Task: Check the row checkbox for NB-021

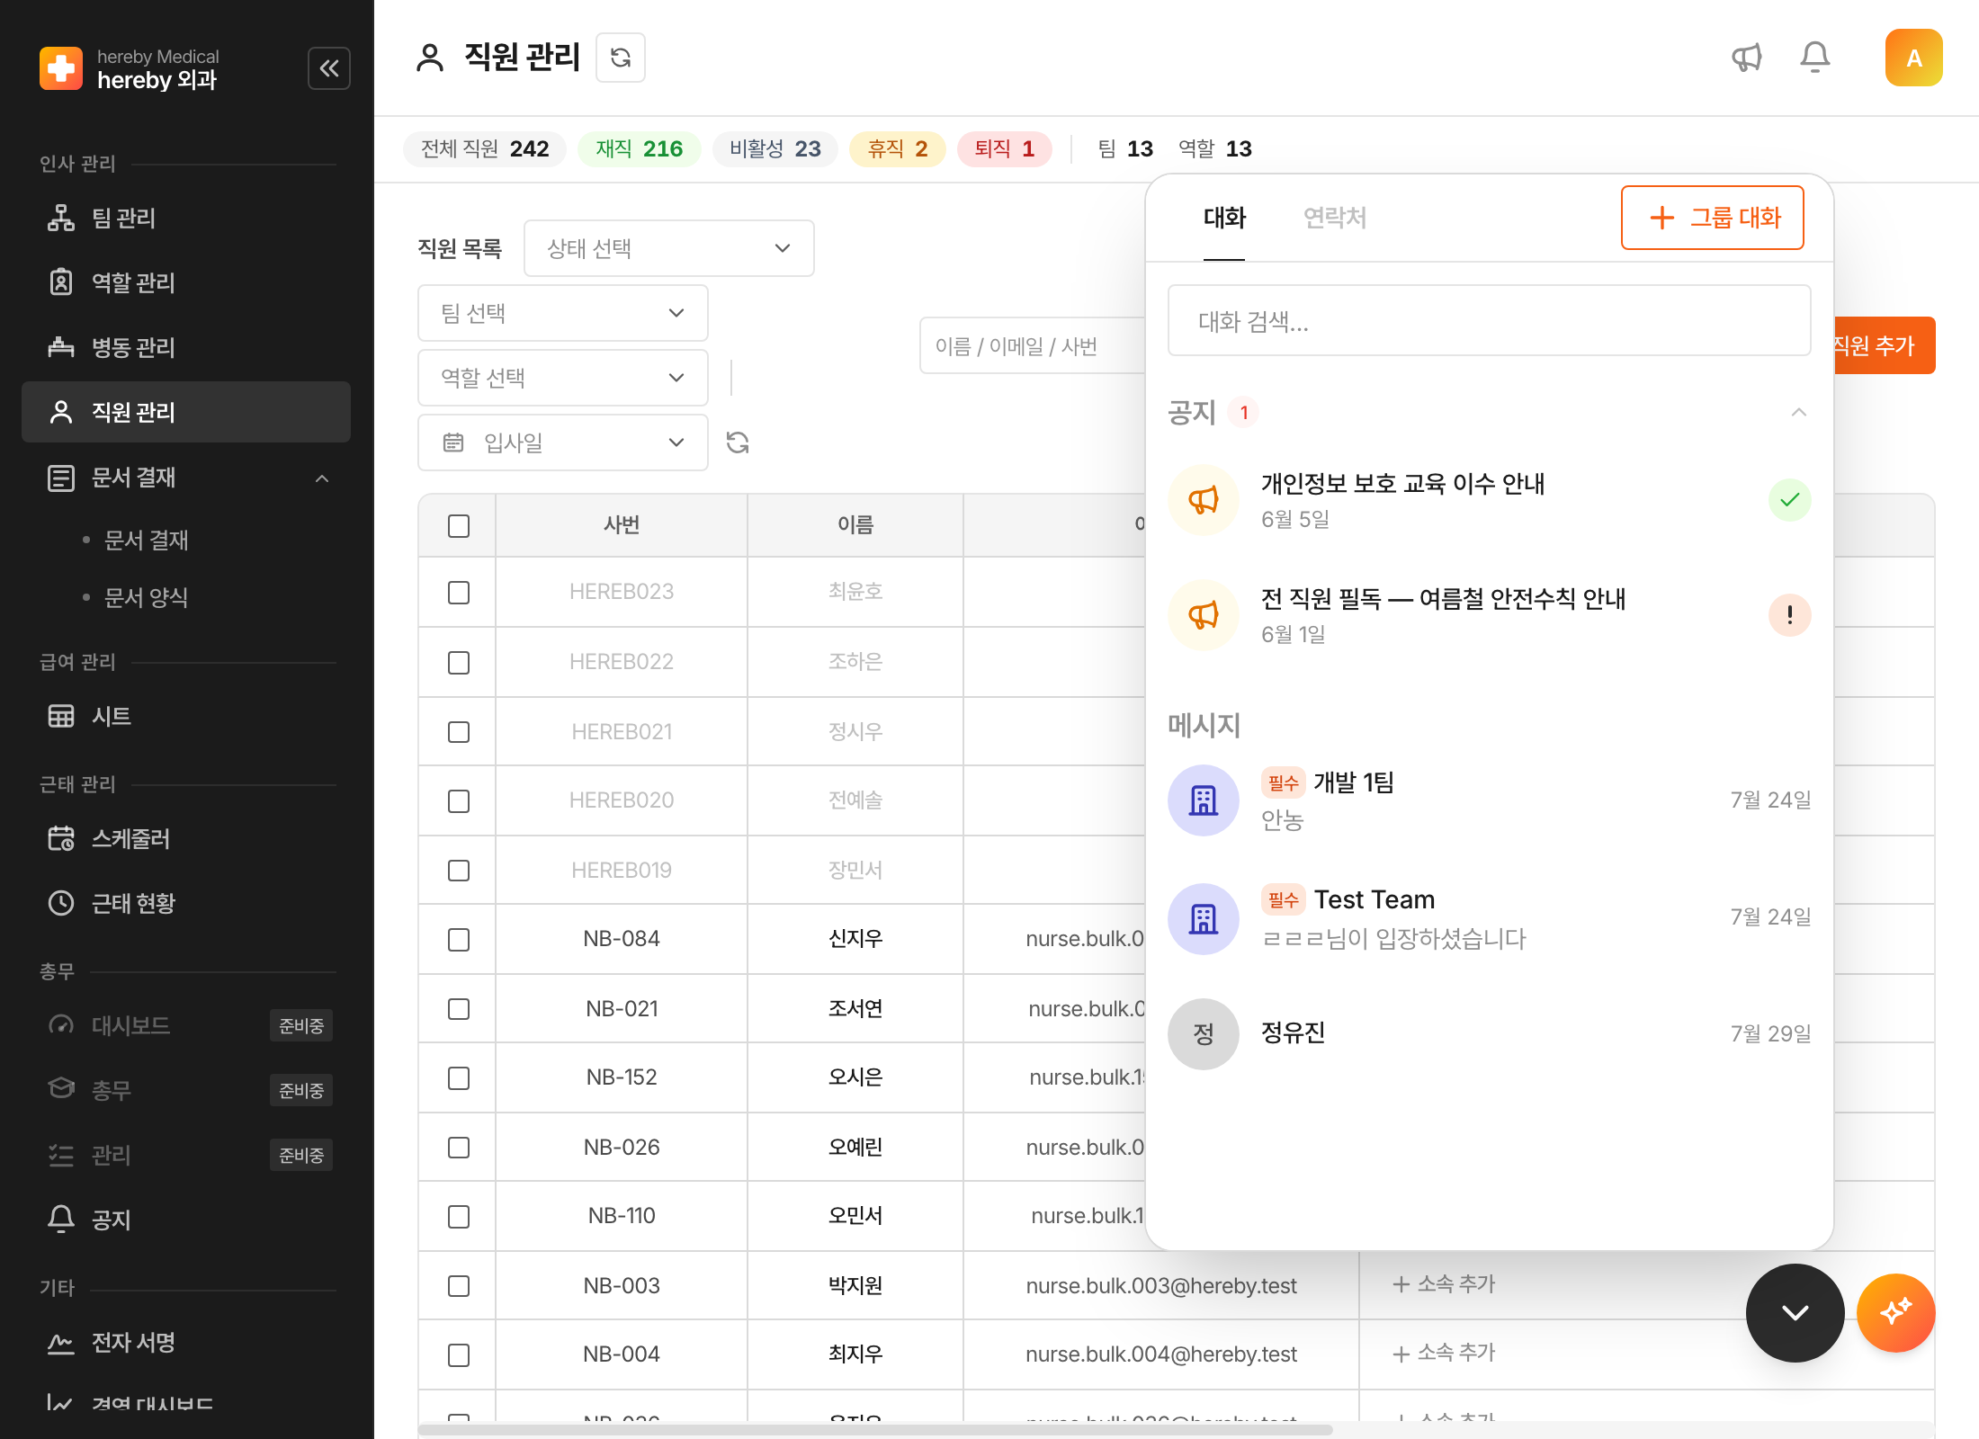Action: point(459,1009)
